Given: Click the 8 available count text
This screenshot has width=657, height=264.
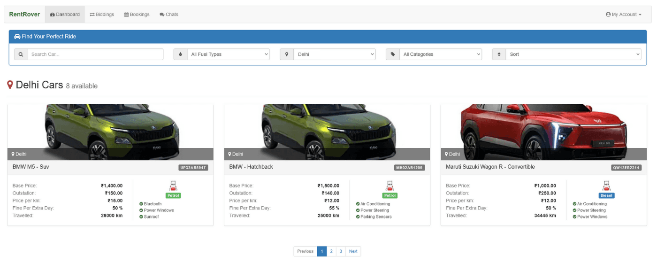Looking at the screenshot, I should coord(82,86).
